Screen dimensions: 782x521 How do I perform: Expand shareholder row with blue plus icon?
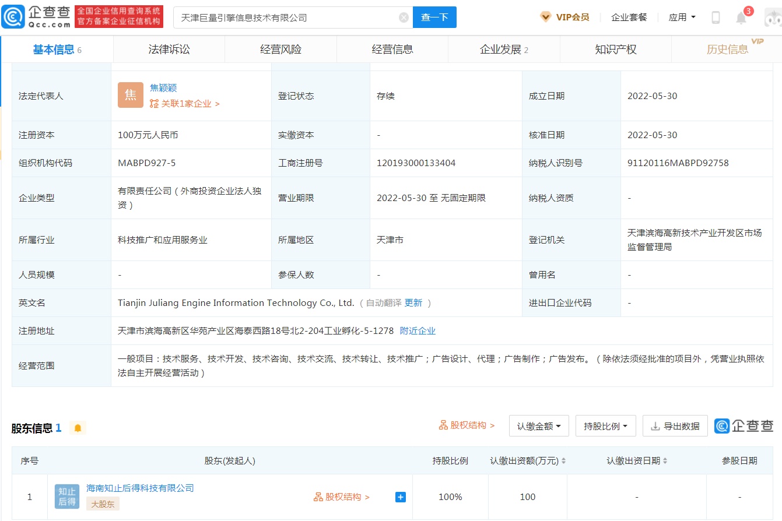tap(401, 497)
